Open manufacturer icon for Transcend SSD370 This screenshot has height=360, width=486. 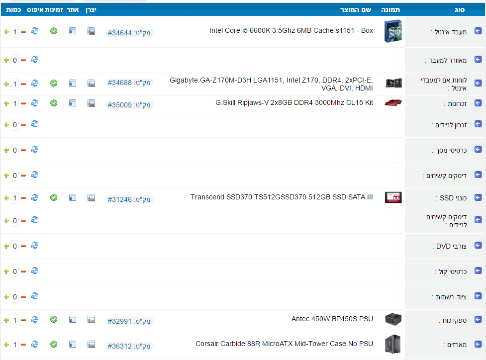[91, 198]
